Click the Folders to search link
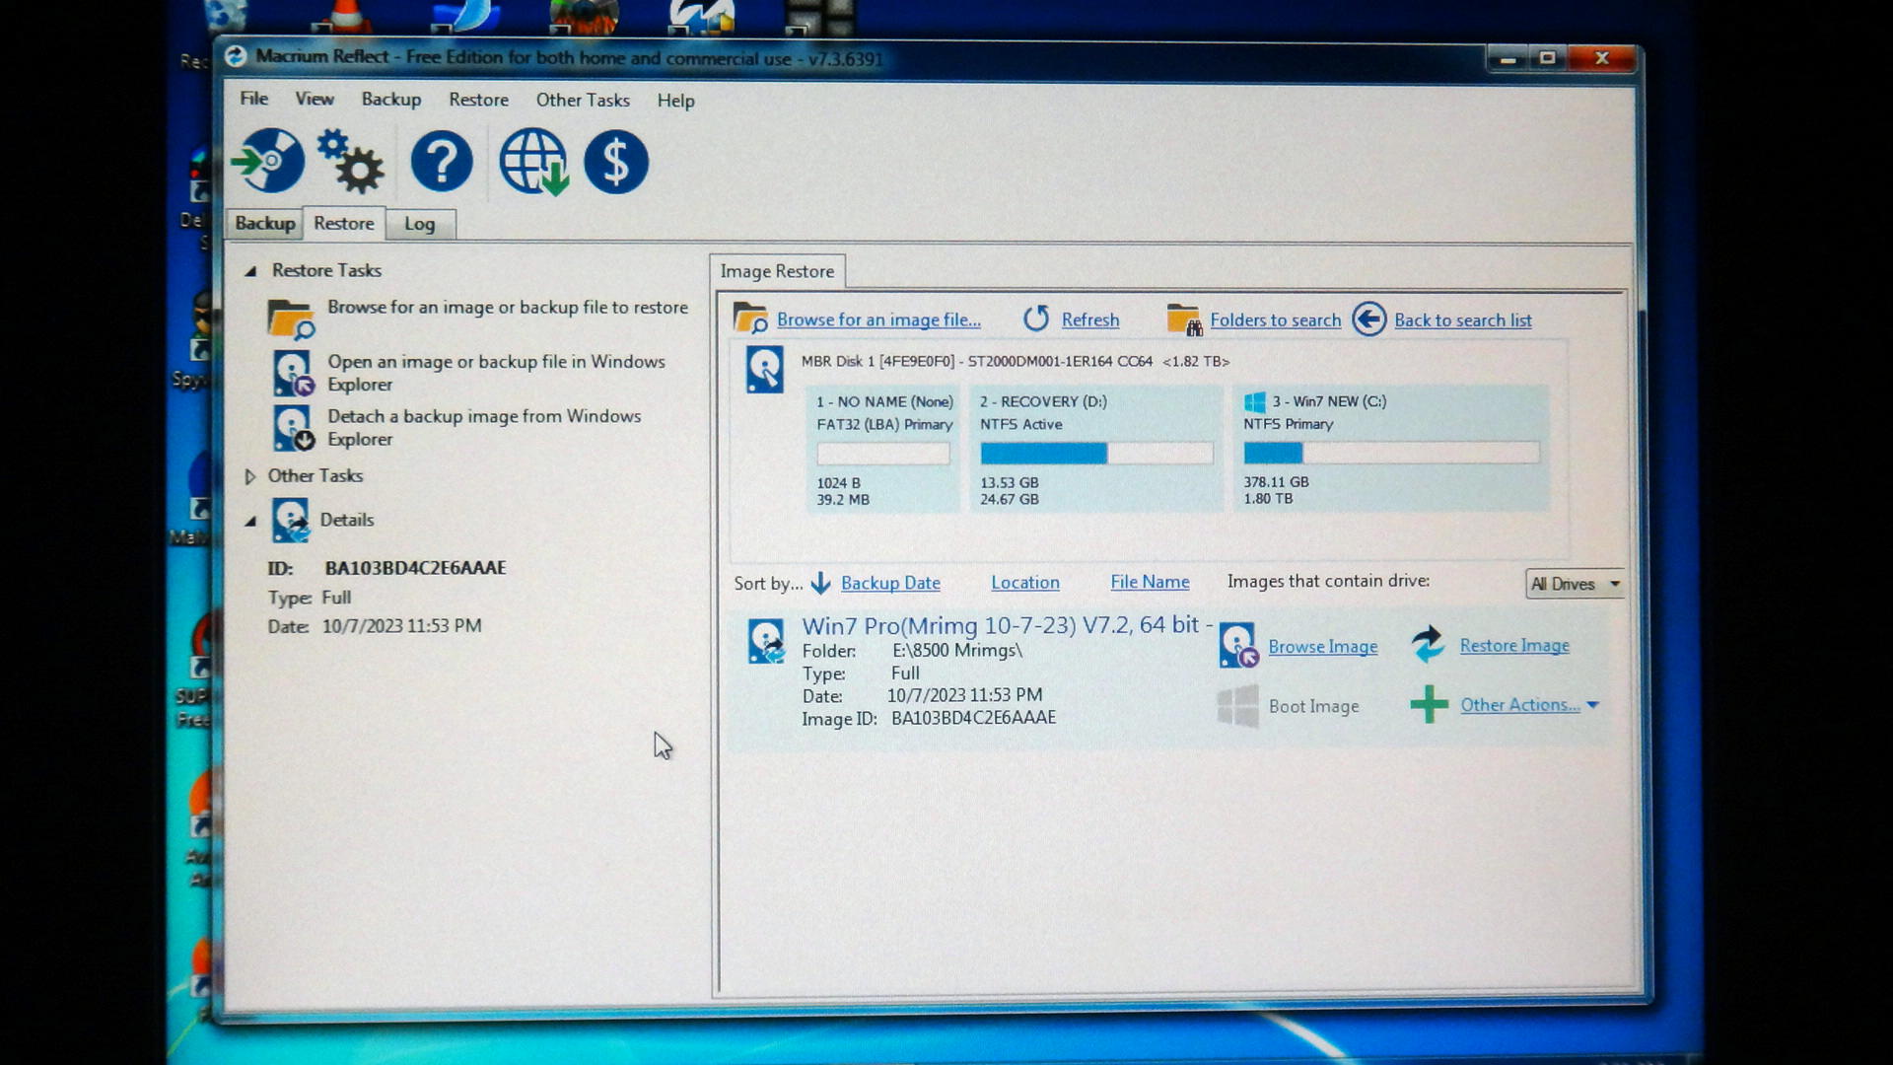 [x=1276, y=319]
